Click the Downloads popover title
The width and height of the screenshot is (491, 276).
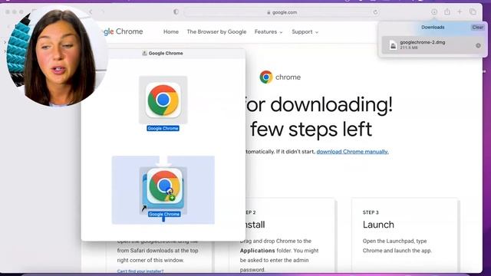(433, 28)
